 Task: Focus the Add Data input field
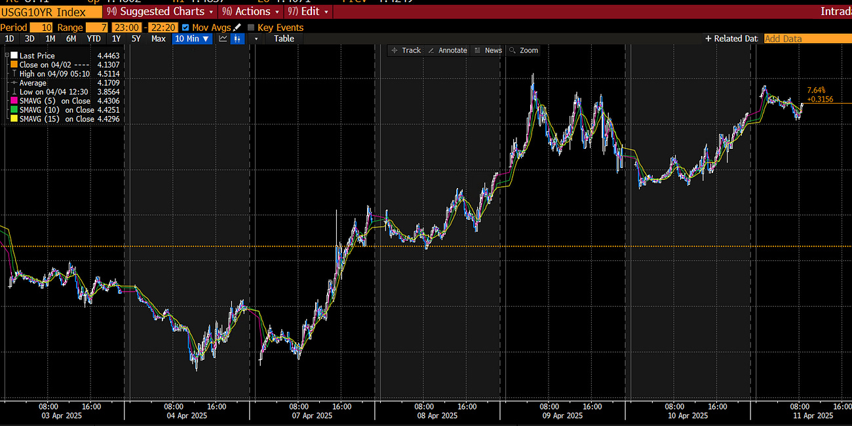point(808,39)
